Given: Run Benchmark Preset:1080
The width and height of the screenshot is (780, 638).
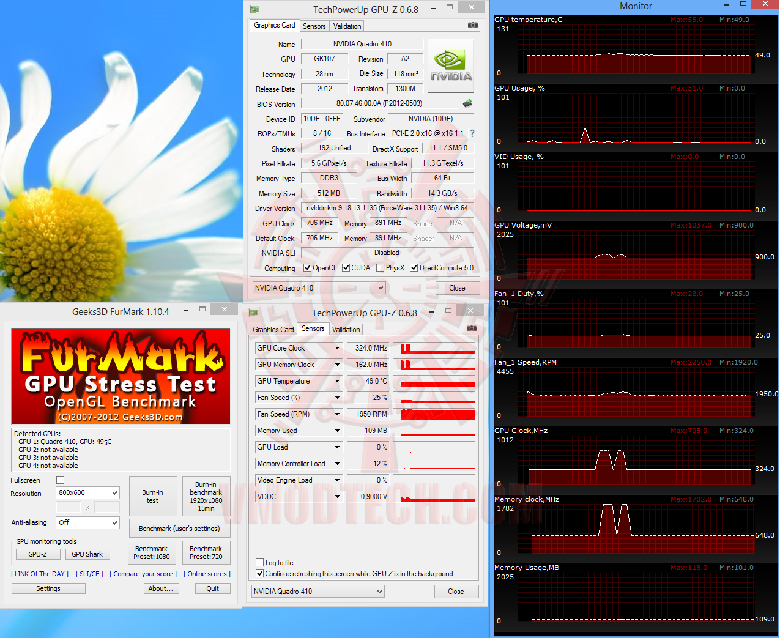Looking at the screenshot, I should (152, 552).
